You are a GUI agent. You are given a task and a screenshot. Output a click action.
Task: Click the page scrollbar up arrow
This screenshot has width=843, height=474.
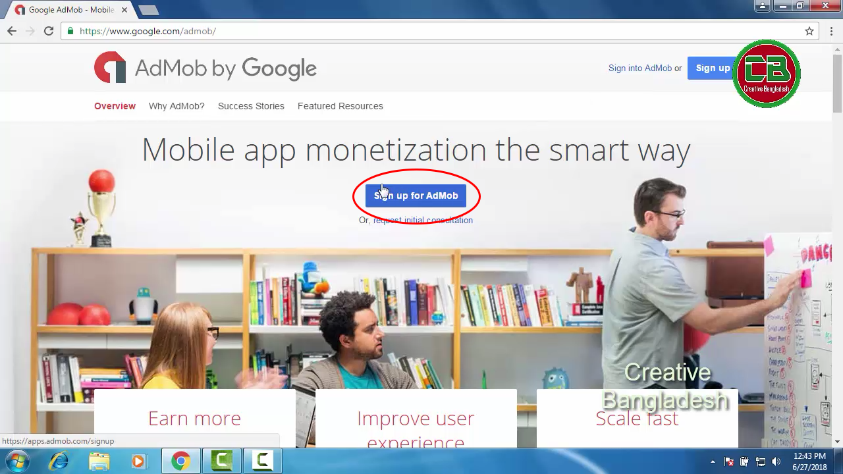click(x=837, y=50)
